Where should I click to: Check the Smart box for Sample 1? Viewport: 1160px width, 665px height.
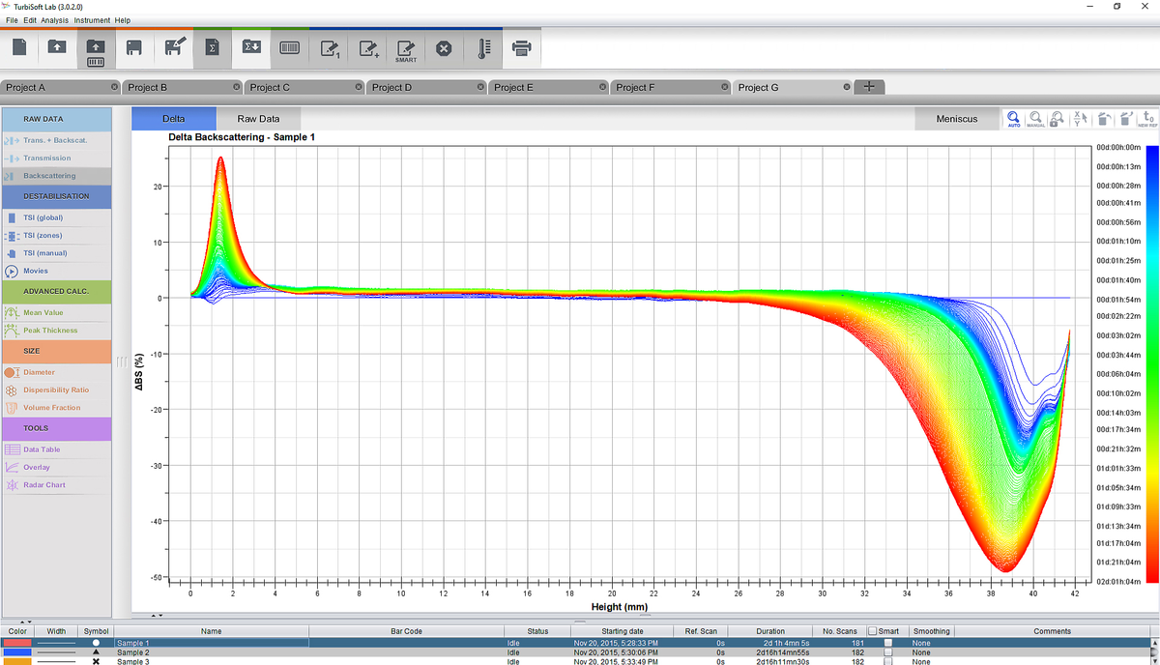[x=888, y=643]
